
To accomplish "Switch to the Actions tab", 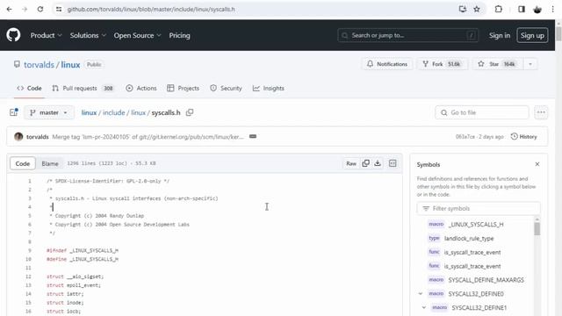I will click(x=141, y=88).
